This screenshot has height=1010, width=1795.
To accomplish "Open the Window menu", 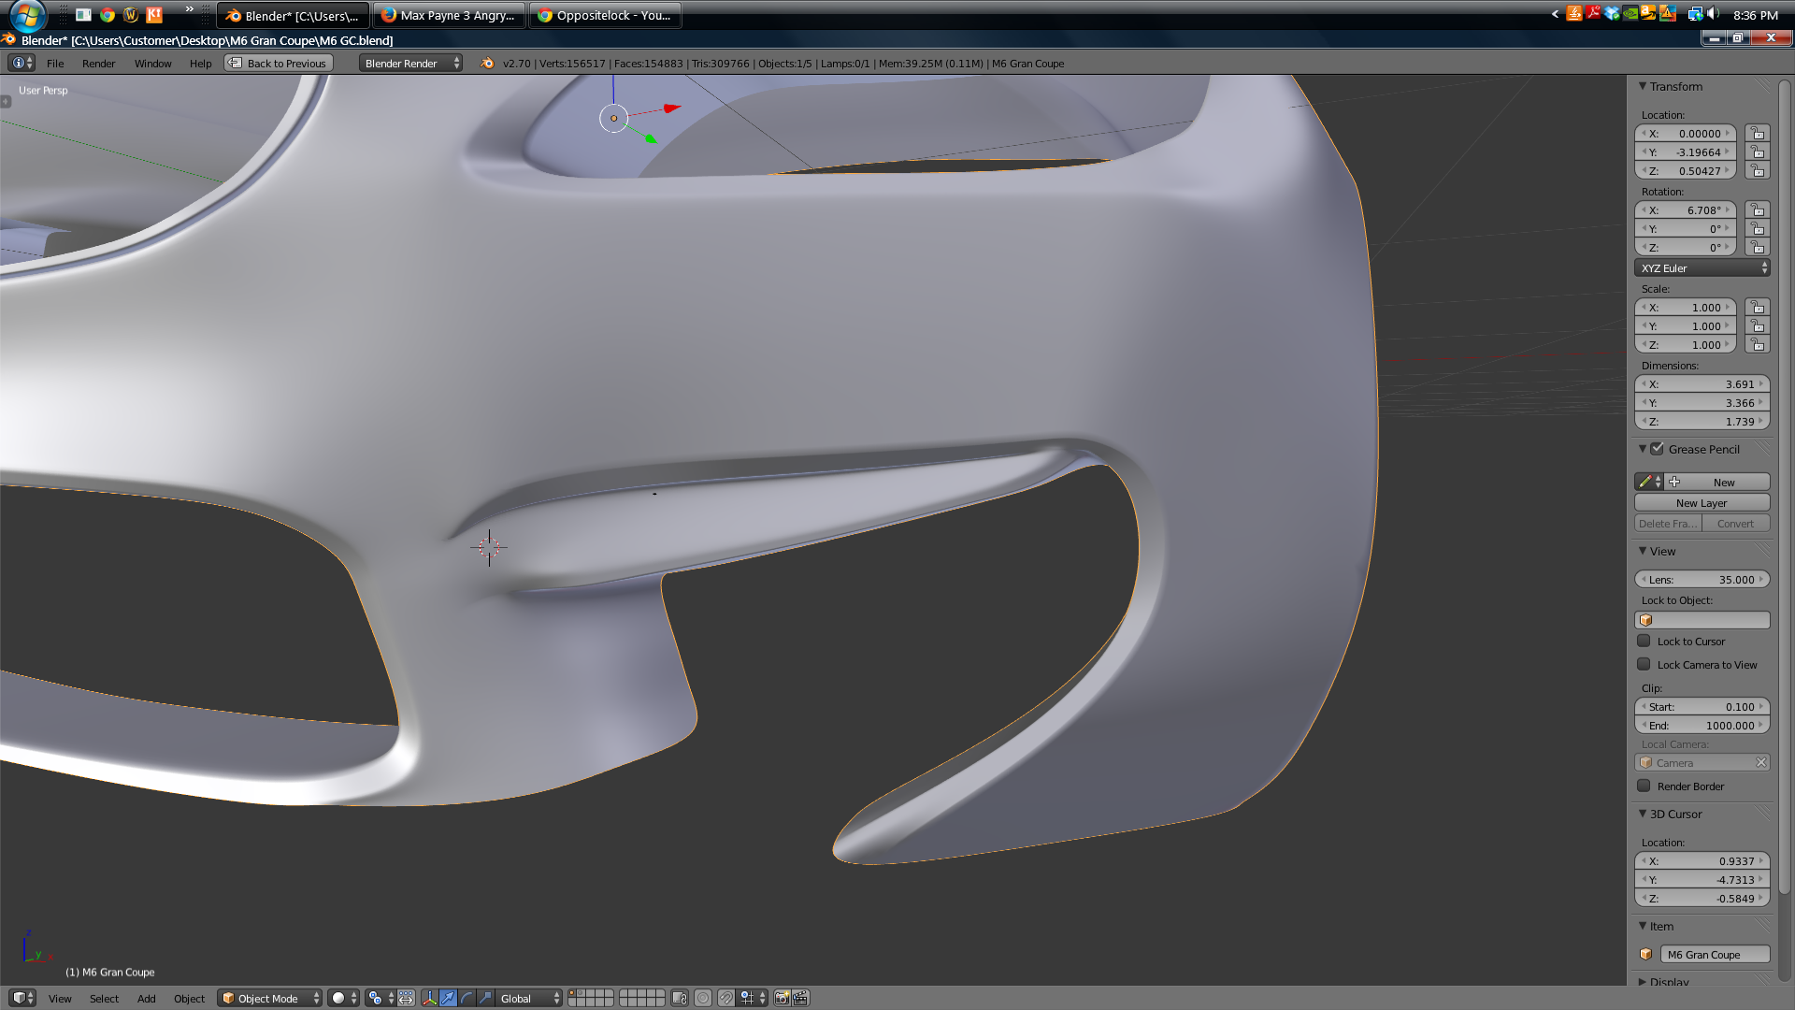I will pyautogui.click(x=152, y=63).
